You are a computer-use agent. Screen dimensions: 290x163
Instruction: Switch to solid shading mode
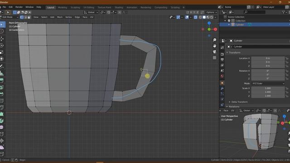click(x=204, y=17)
